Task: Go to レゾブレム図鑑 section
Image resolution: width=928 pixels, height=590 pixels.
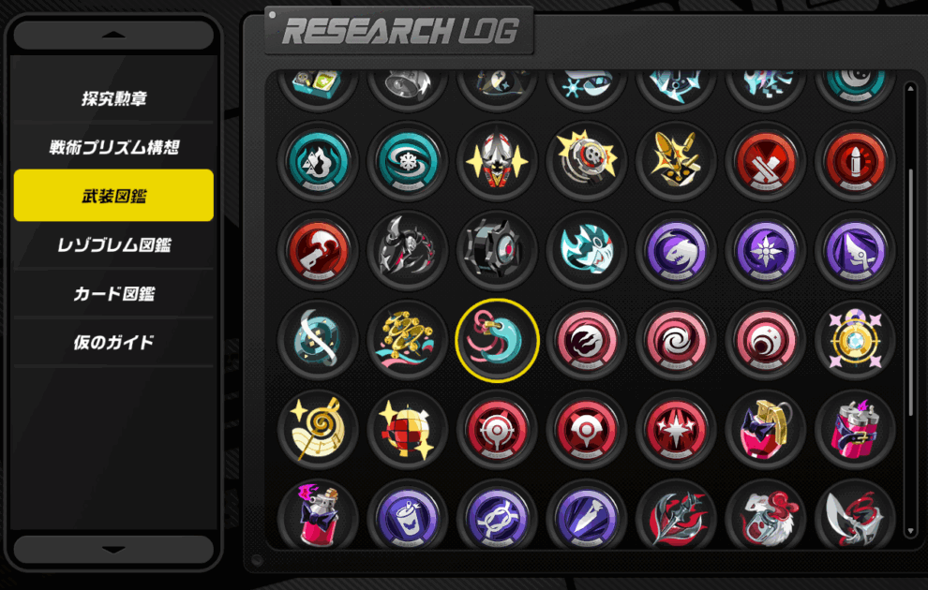Action: click(x=113, y=244)
